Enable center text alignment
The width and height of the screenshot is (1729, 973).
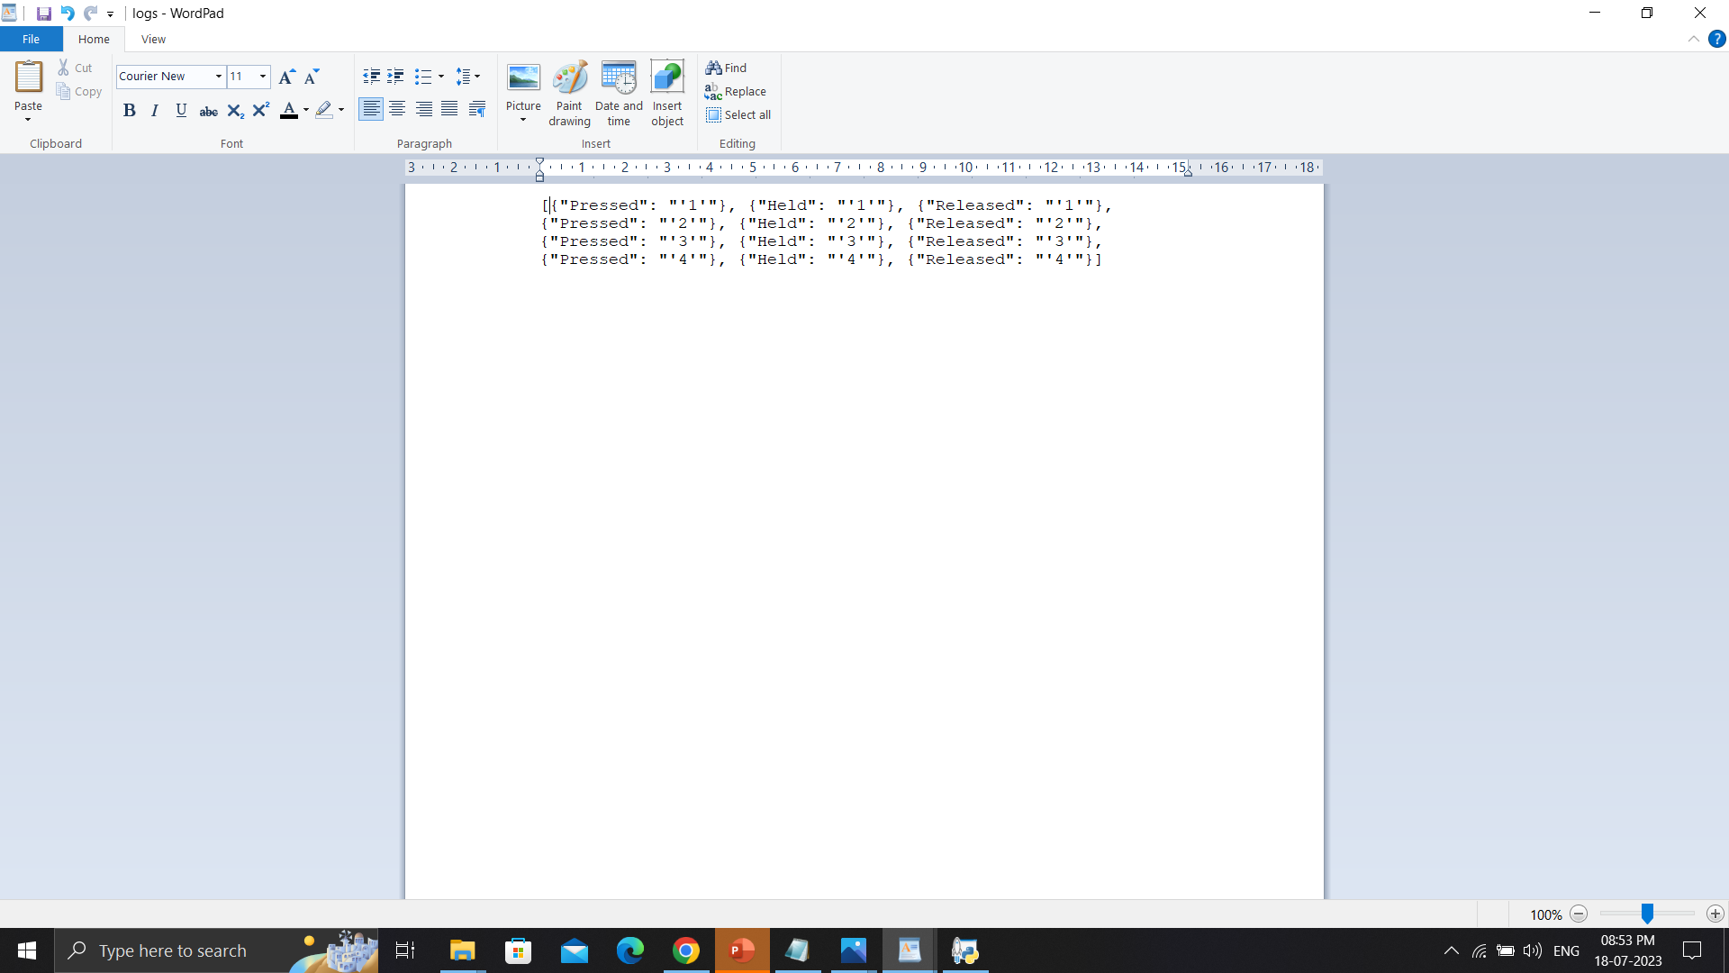397,110
